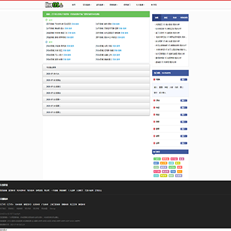Click the live123 logo in the header

pos(54,4)
